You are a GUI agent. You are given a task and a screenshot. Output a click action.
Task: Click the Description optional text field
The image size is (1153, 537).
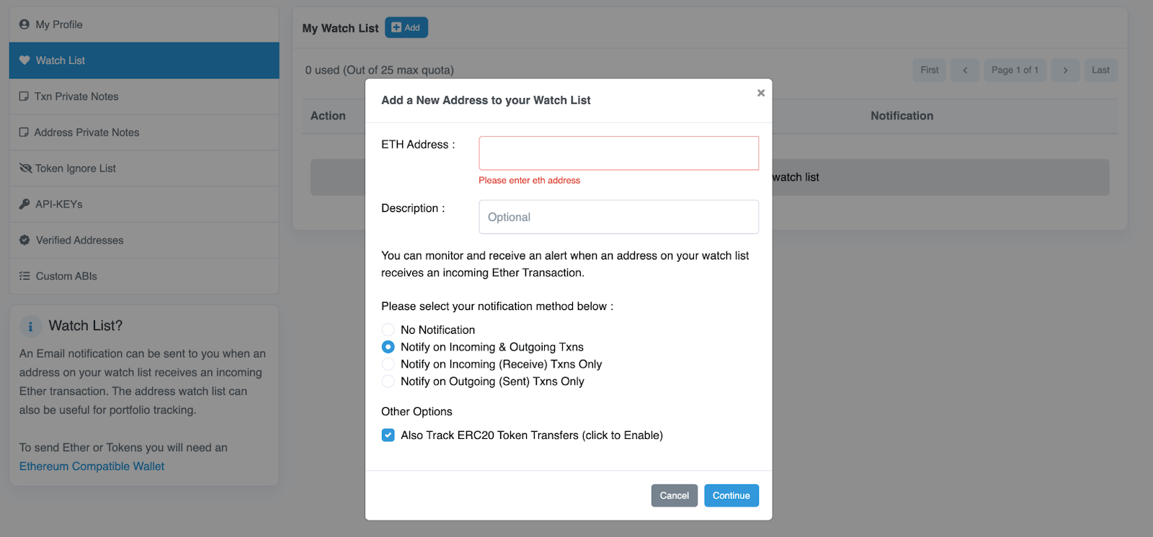pyautogui.click(x=618, y=217)
